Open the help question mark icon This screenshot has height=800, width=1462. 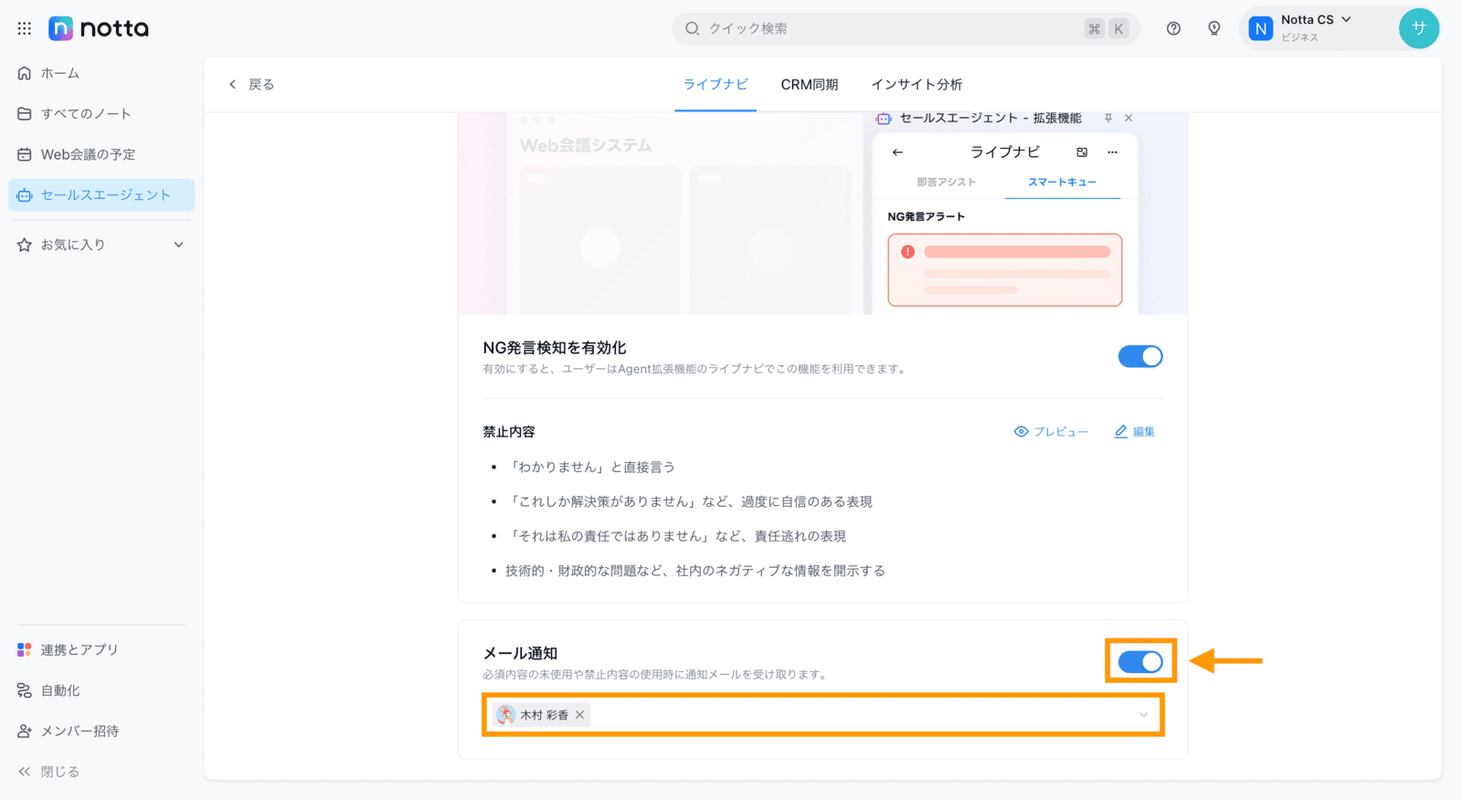point(1173,28)
